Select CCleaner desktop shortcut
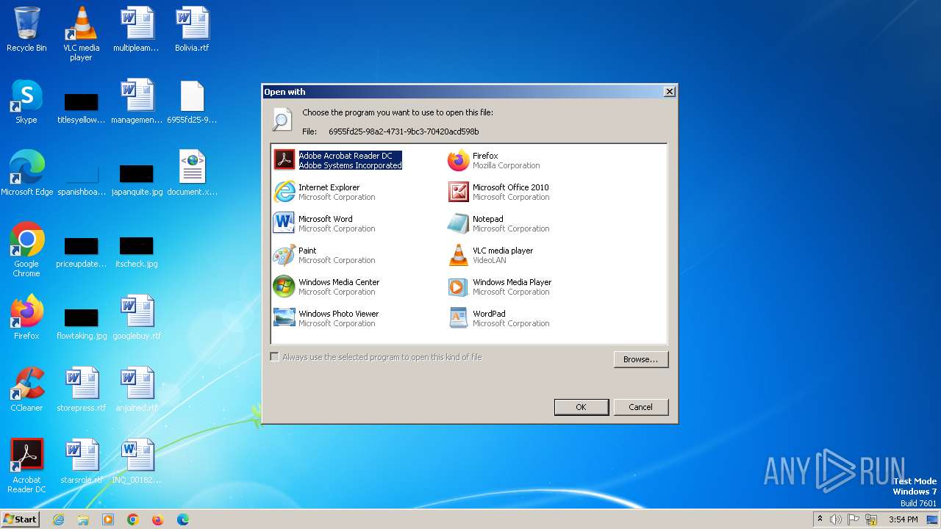 point(26,389)
